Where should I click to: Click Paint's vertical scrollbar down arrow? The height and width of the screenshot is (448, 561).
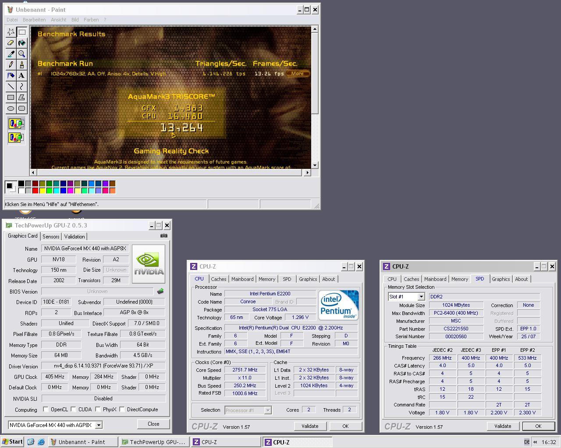click(x=315, y=165)
